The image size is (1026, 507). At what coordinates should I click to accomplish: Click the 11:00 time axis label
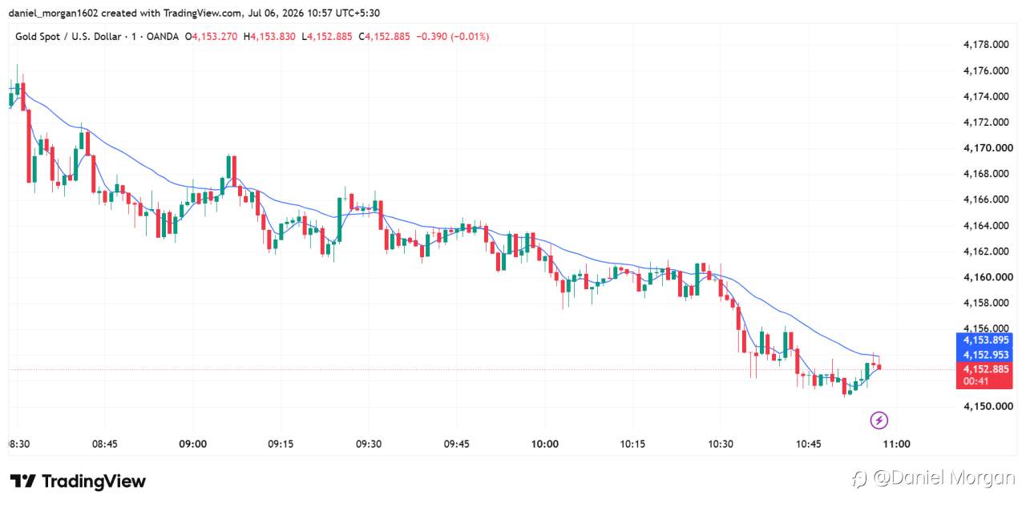(896, 444)
